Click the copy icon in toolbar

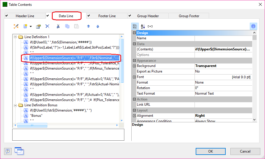point(67,26)
